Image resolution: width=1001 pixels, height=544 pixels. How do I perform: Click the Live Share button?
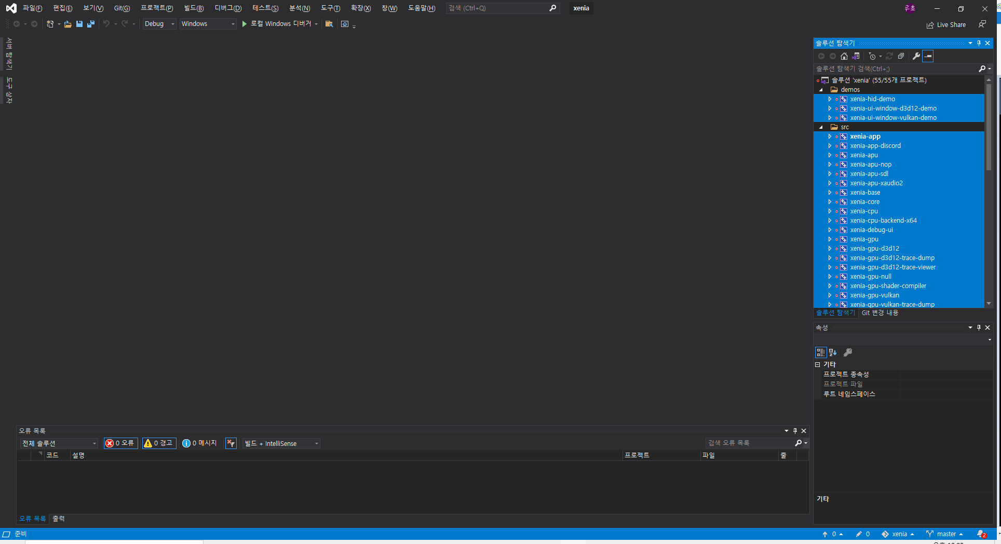[x=946, y=25]
